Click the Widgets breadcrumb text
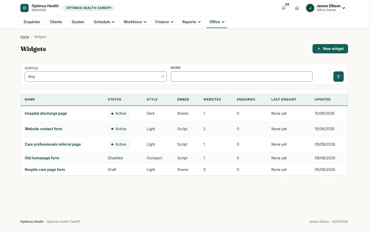This screenshot has width=371, height=232. click(40, 37)
